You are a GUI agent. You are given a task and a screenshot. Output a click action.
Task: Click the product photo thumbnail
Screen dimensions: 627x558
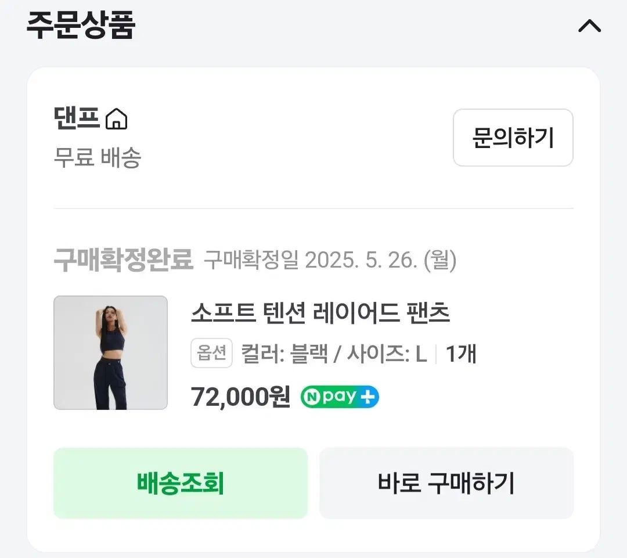[110, 353]
